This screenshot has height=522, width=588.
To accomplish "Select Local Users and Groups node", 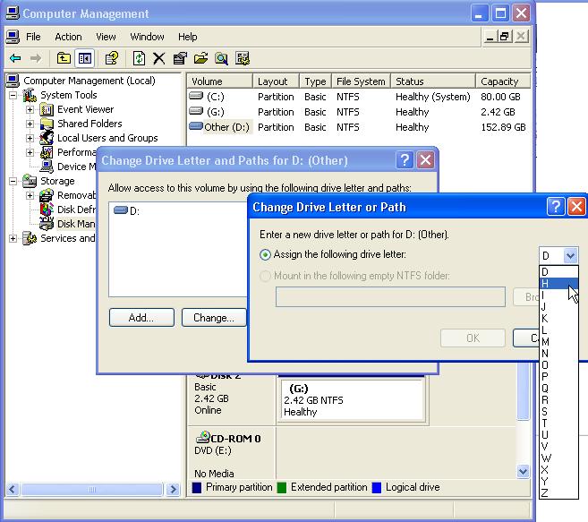I will pyautogui.click(x=107, y=138).
